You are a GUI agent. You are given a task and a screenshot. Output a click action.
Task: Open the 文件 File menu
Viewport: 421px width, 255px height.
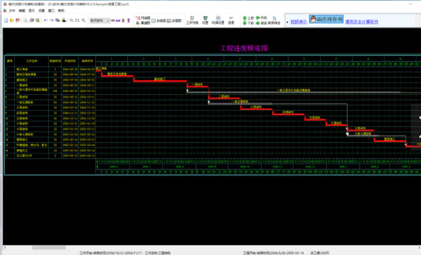point(10,10)
